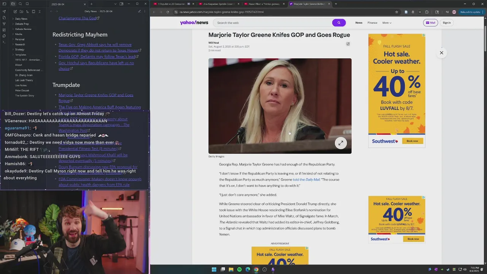Expand Strategy folder
This screenshot has height=274, width=487.
pos(19,49)
